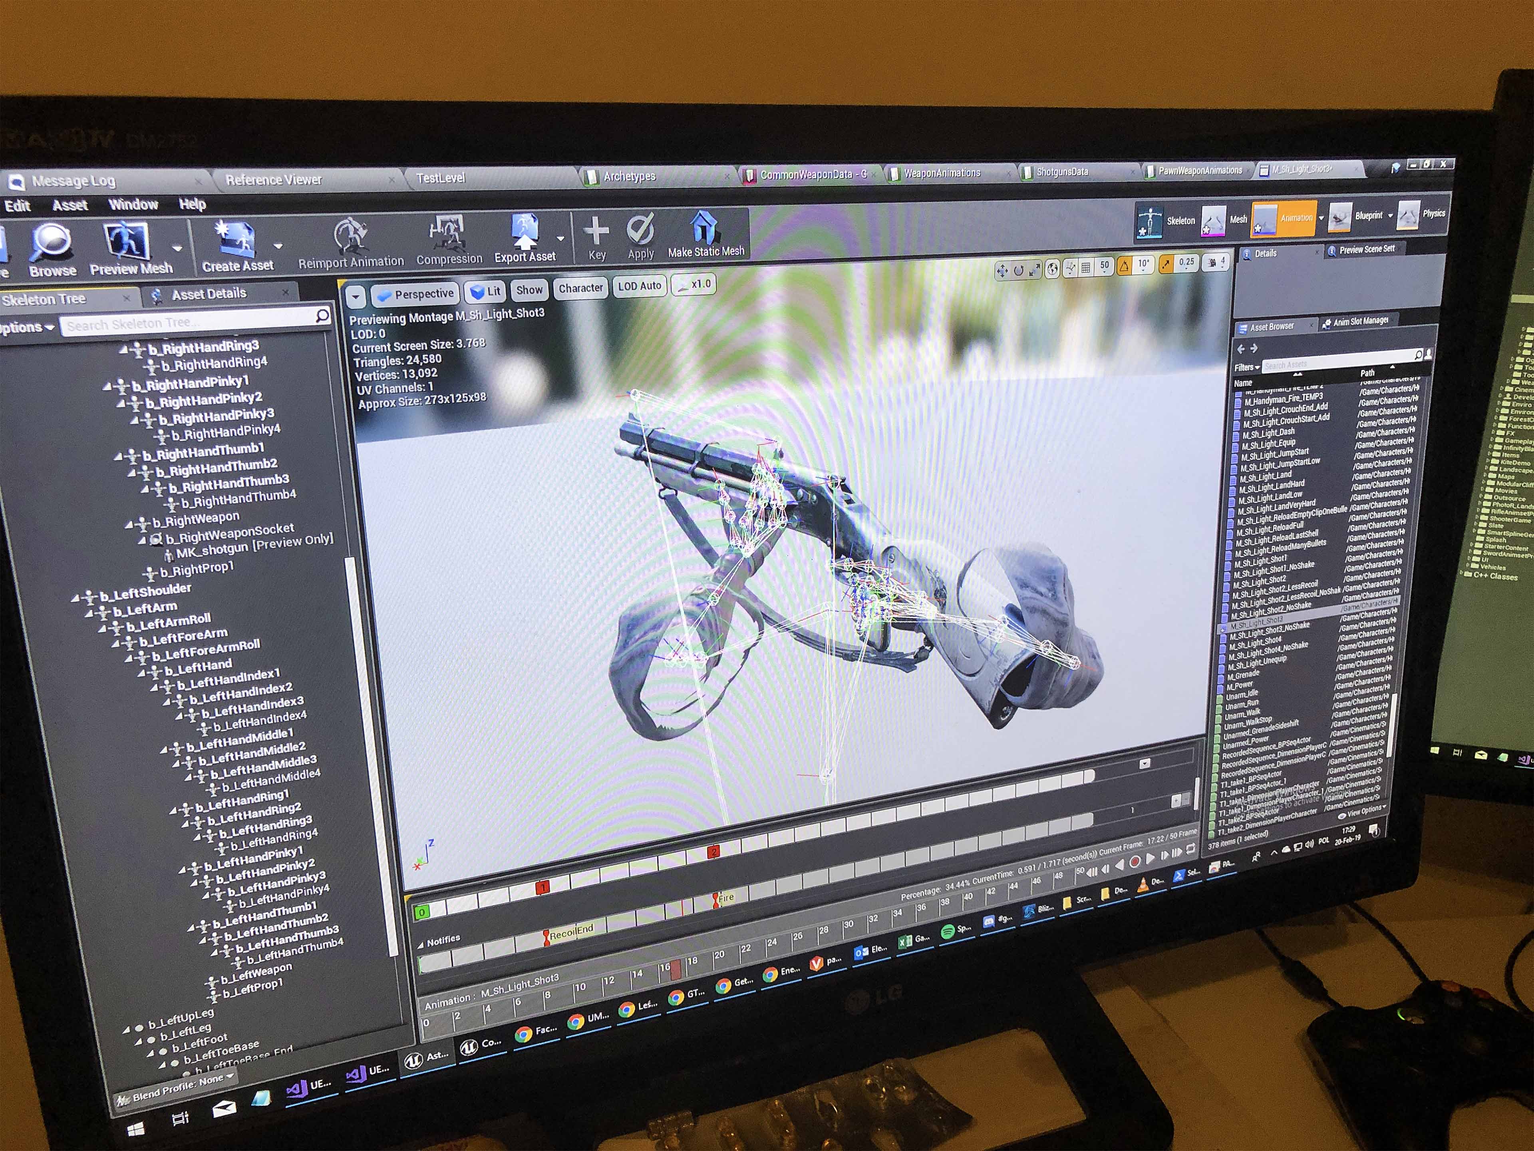The width and height of the screenshot is (1534, 1151).
Task: Open the Lit view mode dropdown
Action: 485,291
